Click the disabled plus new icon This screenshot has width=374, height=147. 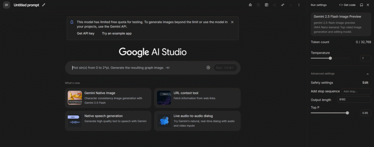[x=290, y=5]
